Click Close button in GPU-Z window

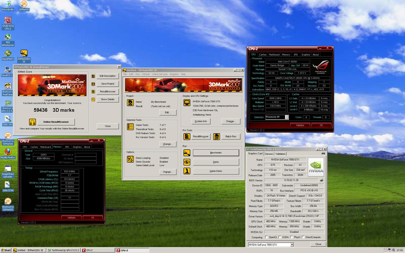coord(318,244)
